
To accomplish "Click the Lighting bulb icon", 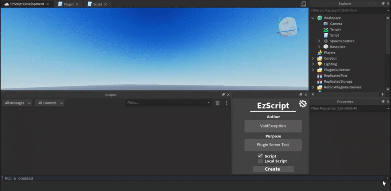I will tap(320, 64).
